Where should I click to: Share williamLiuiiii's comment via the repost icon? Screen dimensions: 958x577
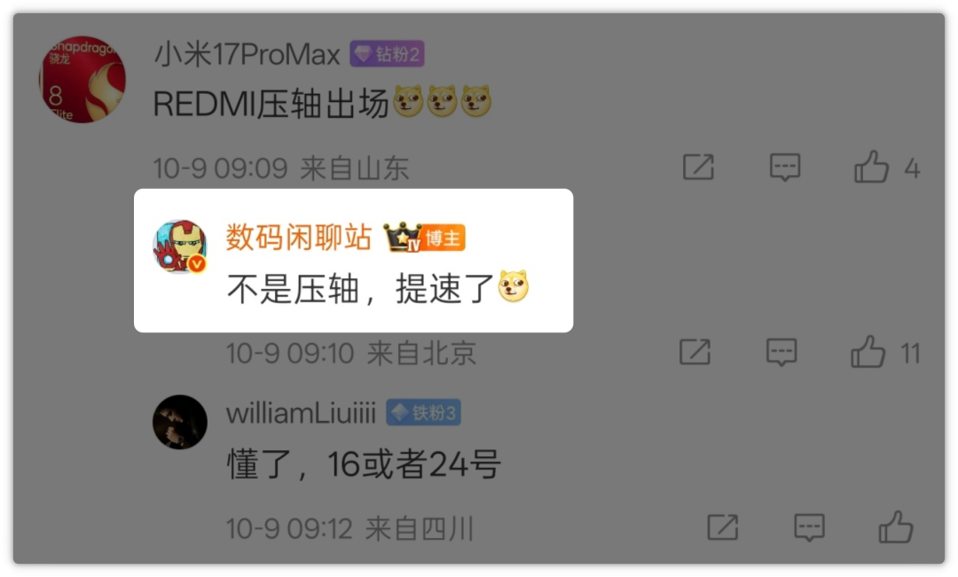point(723,527)
